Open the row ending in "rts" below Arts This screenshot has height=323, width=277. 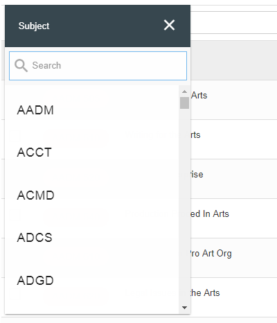pyautogui.click(x=233, y=139)
